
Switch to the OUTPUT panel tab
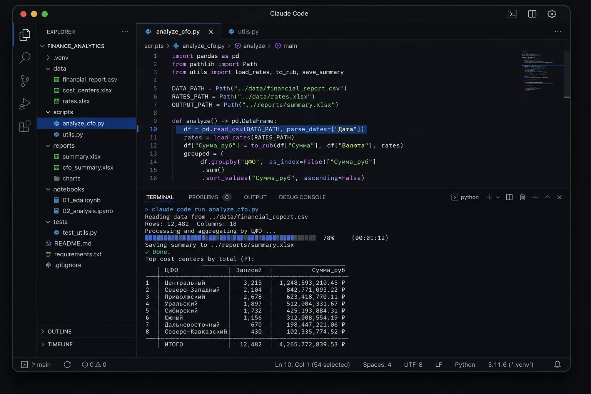(255, 197)
